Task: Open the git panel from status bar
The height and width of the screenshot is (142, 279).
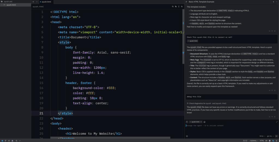Action: click(6, 141)
